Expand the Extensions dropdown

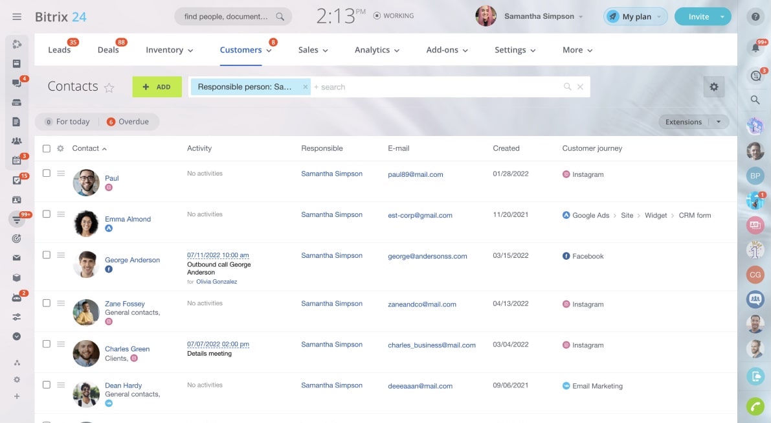coord(719,122)
